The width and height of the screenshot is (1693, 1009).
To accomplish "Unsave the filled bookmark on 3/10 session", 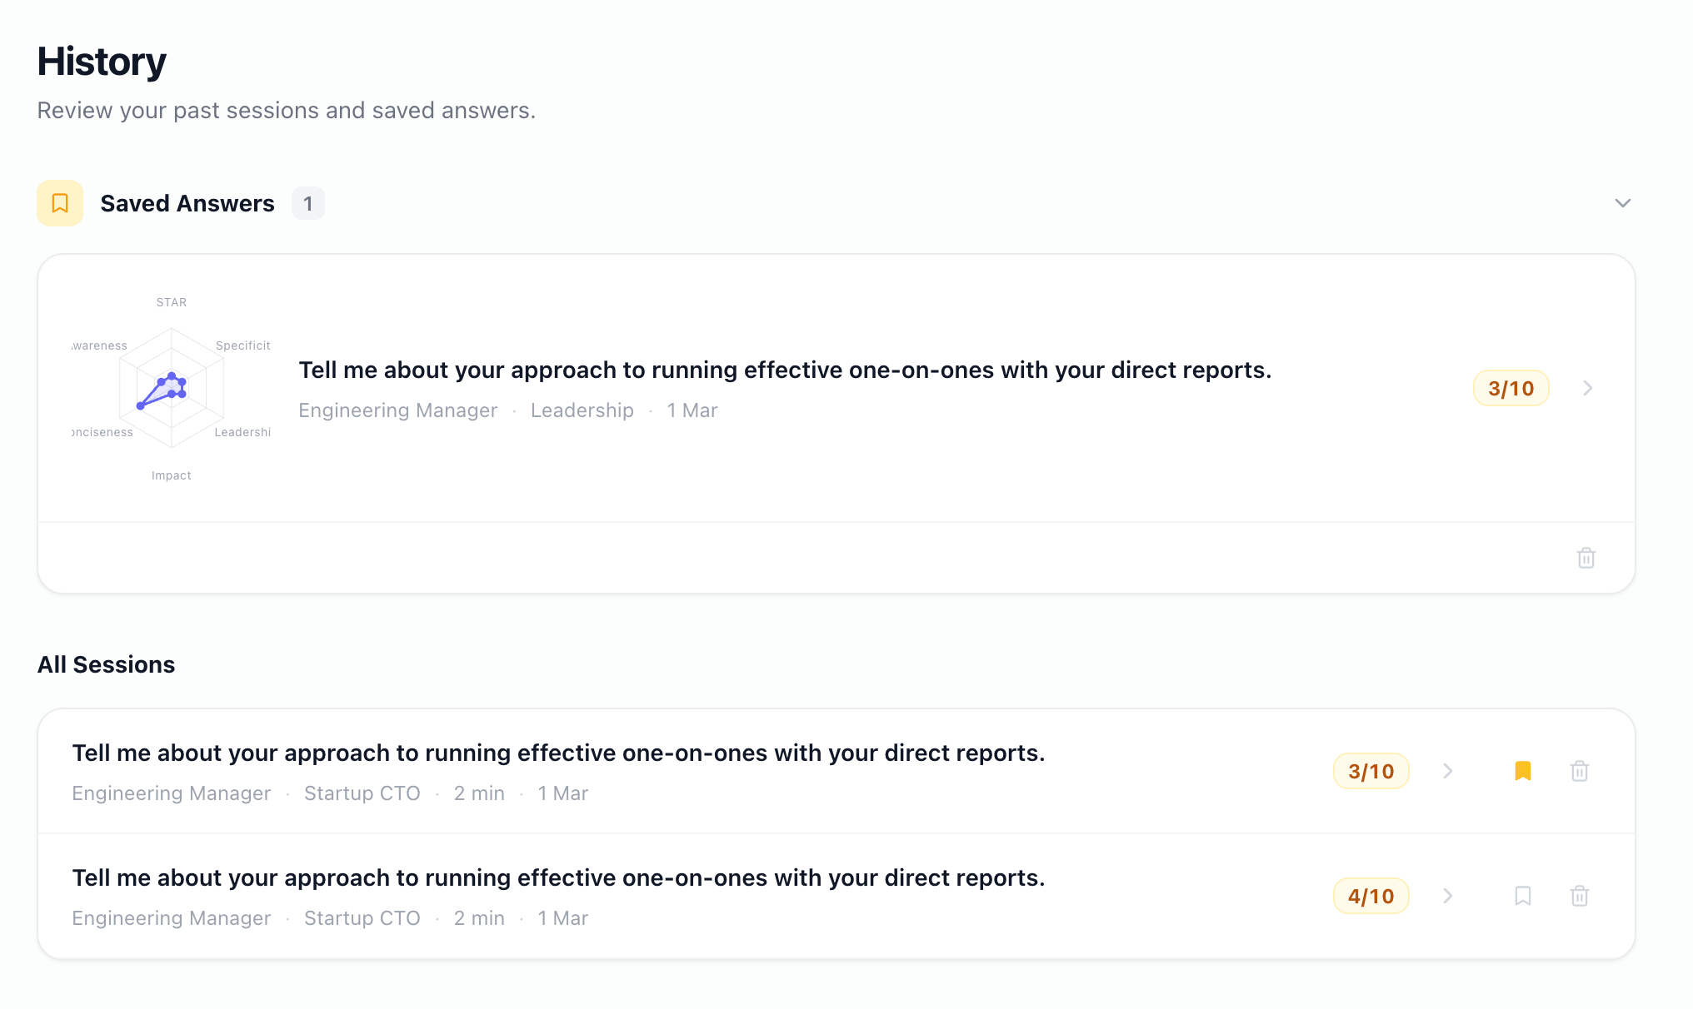I will point(1522,771).
